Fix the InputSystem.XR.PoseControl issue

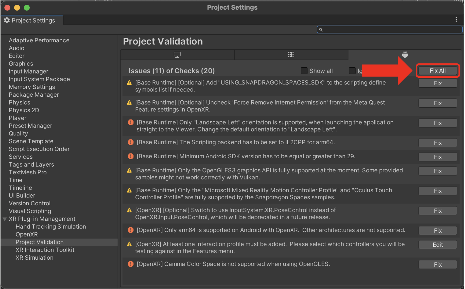[x=438, y=211]
